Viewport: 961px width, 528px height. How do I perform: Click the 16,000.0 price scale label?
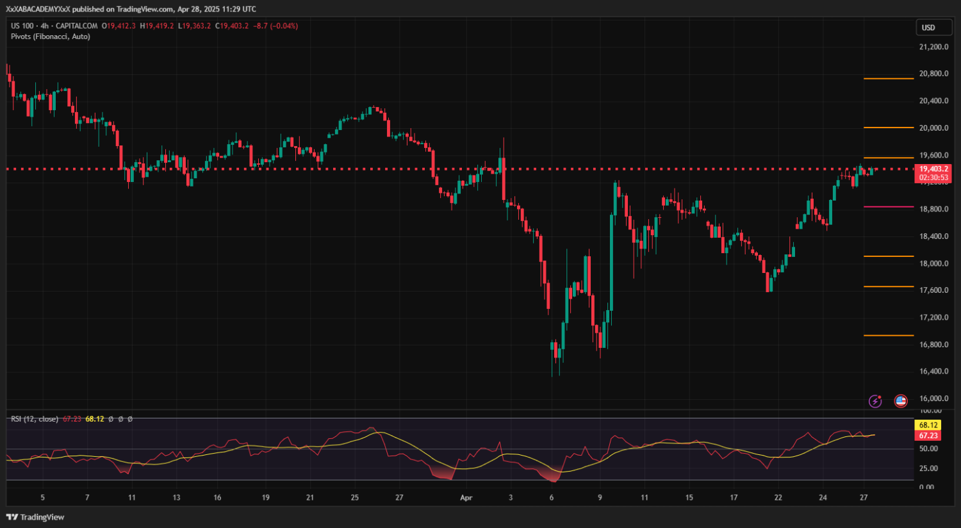pos(933,399)
